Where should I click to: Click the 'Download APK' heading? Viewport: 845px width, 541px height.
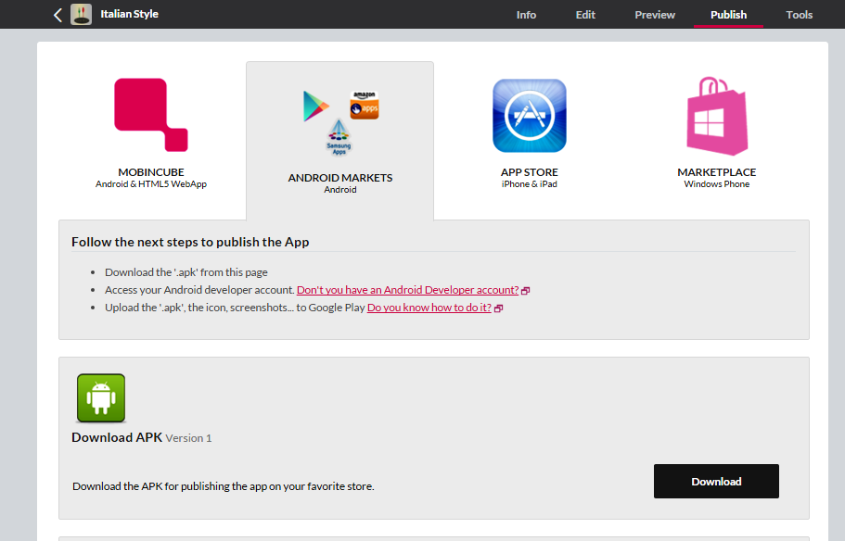pyautogui.click(x=117, y=437)
